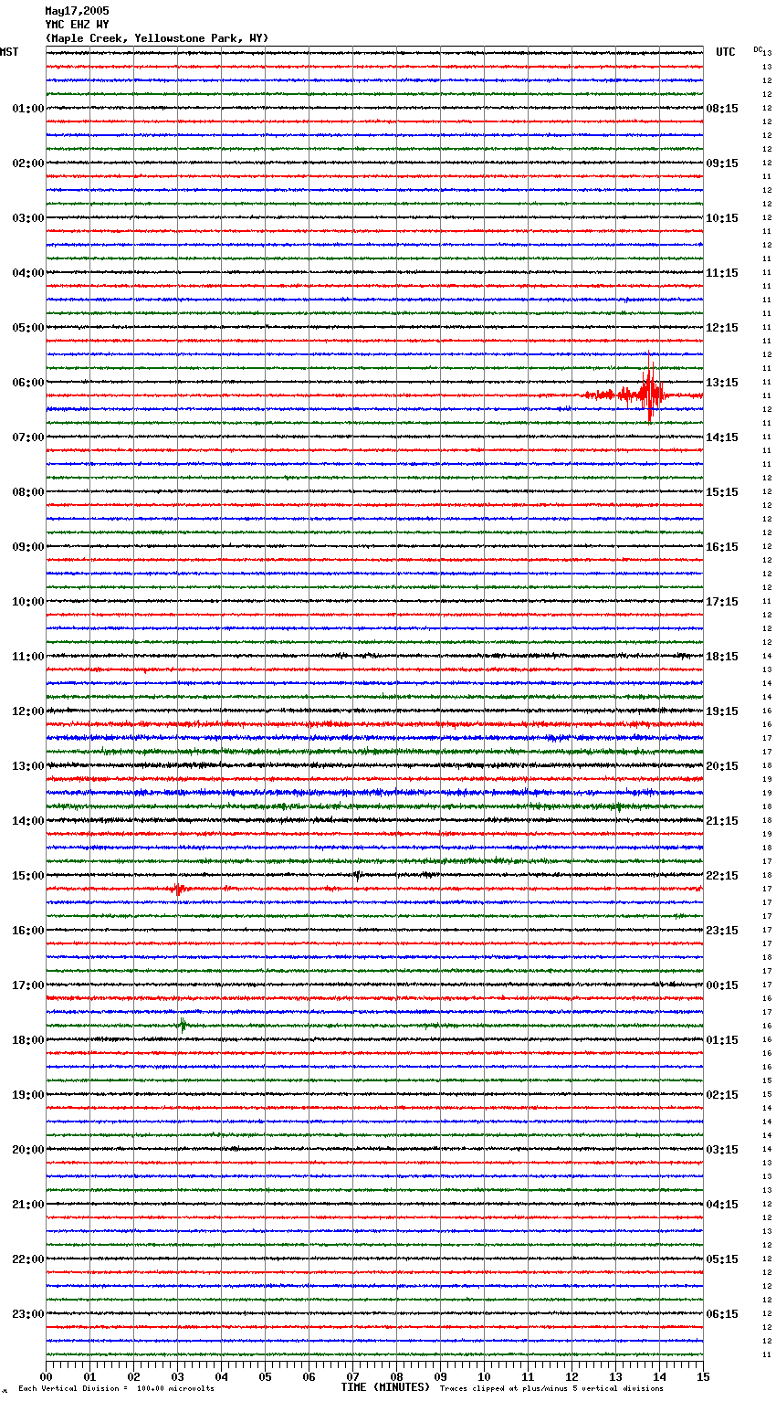Viewport: 776px width, 1401px height.
Task: Select the 14:00 MST row label
Action: tap(28, 821)
